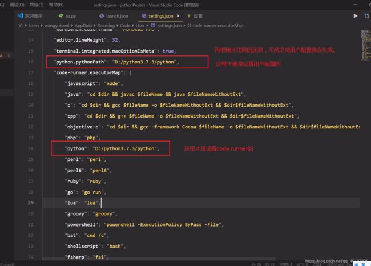Click line number 29 in the gutter
This screenshot has height=266, width=371.
(x=31, y=203)
